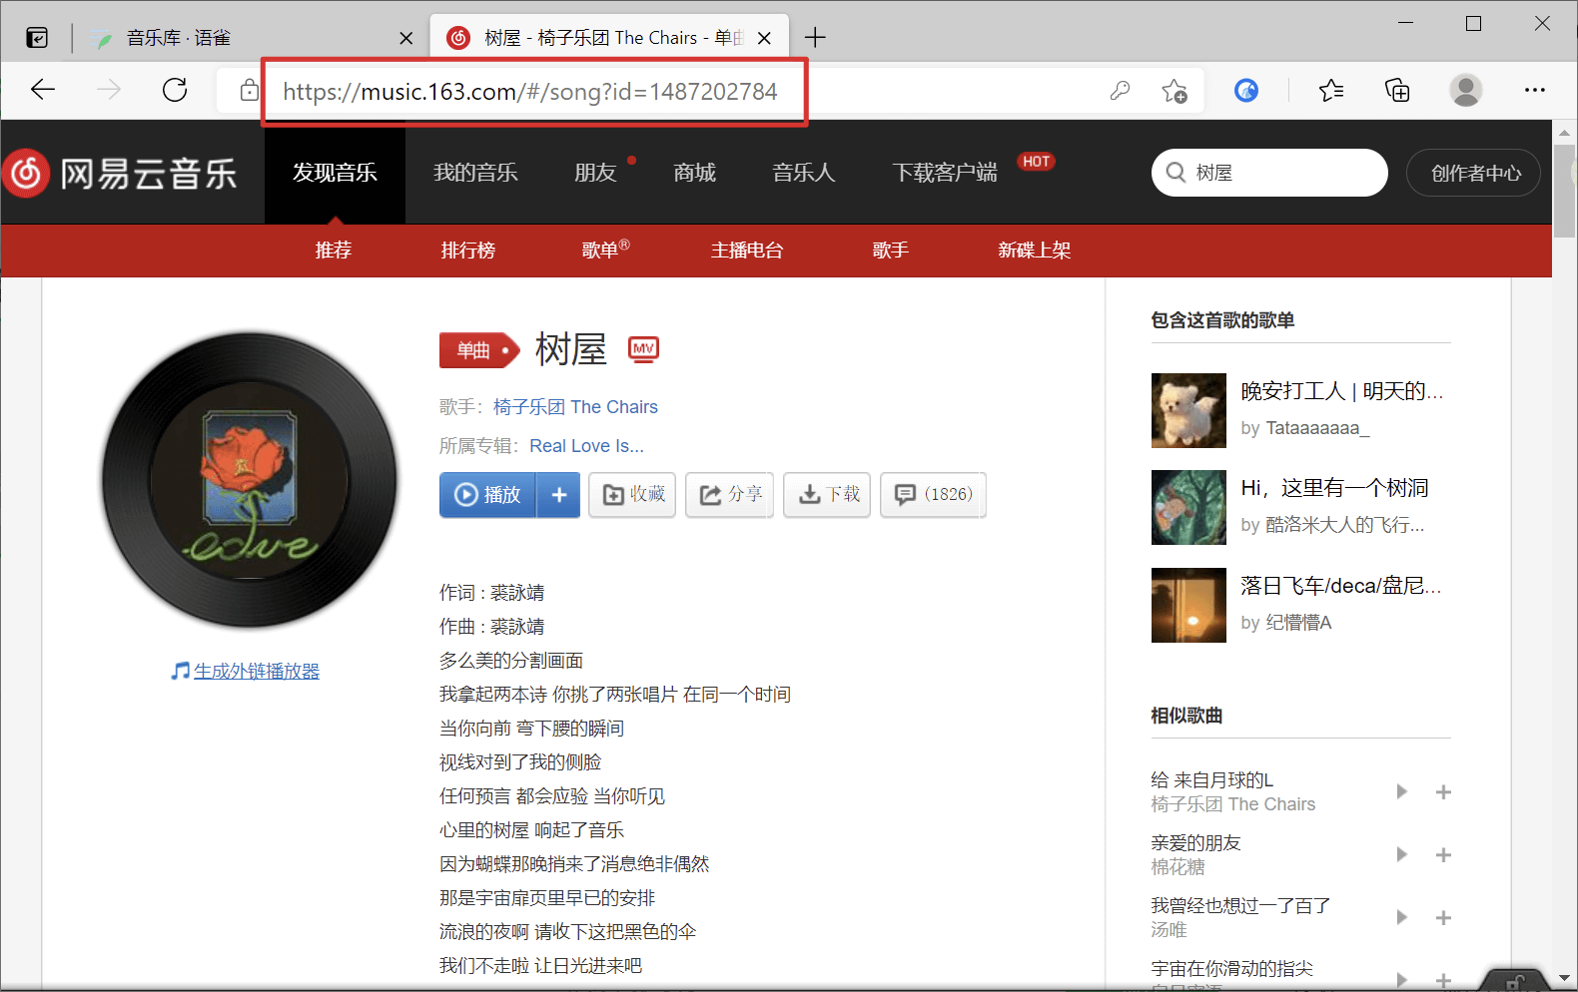This screenshot has width=1578, height=992.
Task: Click the 这里有一个树洞 playlist cover thumbnail
Action: [1188, 507]
